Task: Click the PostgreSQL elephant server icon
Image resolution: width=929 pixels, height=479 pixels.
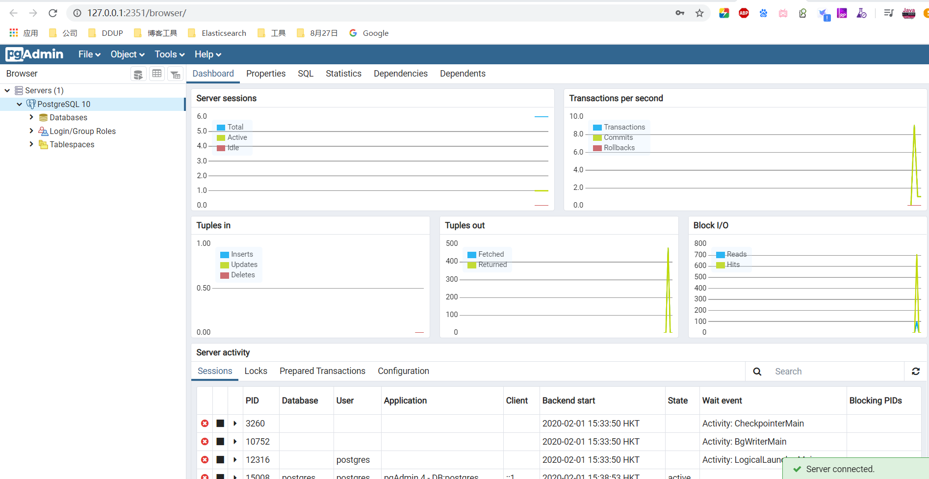Action: pos(31,104)
